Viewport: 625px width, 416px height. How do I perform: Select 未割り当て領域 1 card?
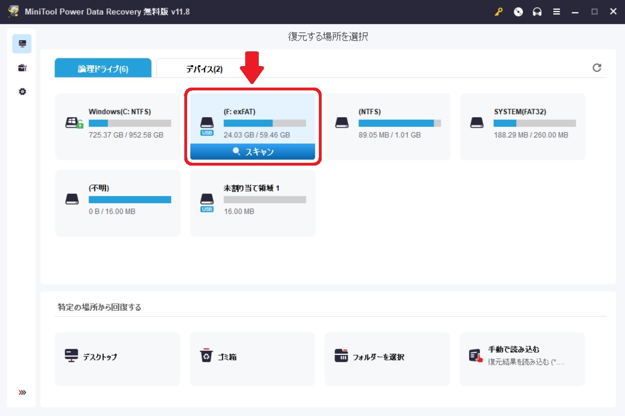[x=253, y=203]
